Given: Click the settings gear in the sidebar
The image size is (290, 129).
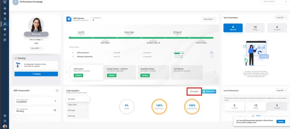Looking at the screenshot, I should (x=5, y=116).
